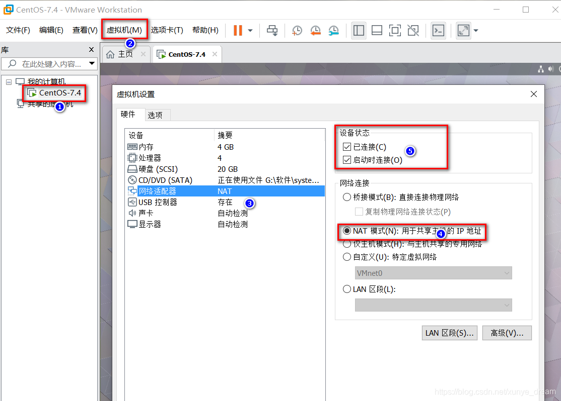Open the 选项卡(T) menu
The image size is (561, 401).
click(167, 30)
